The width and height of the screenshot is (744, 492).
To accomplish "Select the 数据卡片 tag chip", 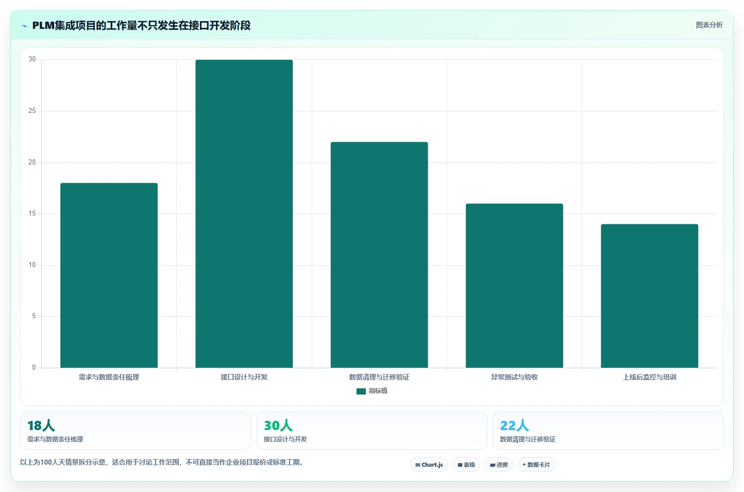I will click(x=536, y=465).
